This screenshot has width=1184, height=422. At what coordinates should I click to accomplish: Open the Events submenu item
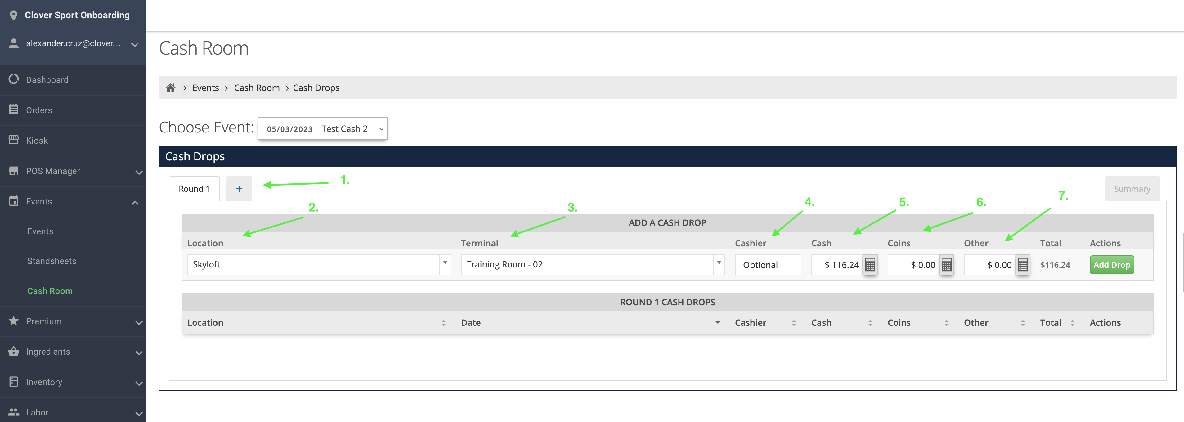(x=40, y=231)
